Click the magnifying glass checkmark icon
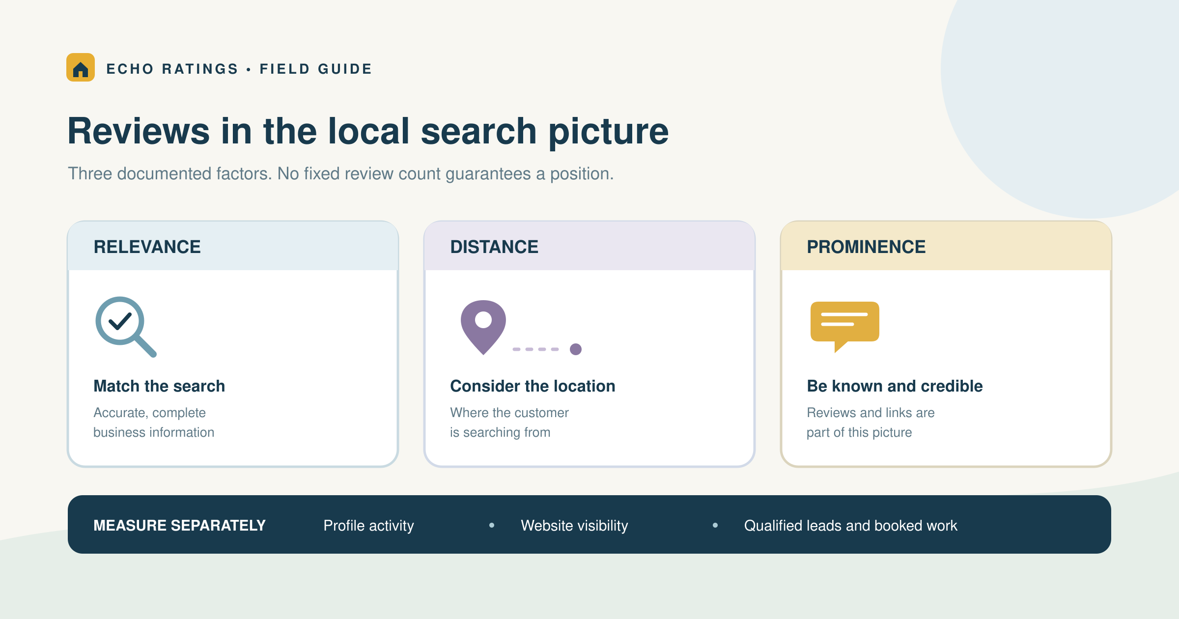Viewport: 1179px width, 619px height. [x=126, y=327]
